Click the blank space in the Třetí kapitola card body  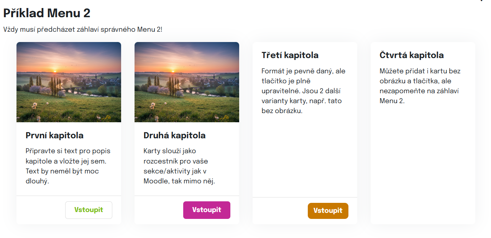(x=305, y=157)
